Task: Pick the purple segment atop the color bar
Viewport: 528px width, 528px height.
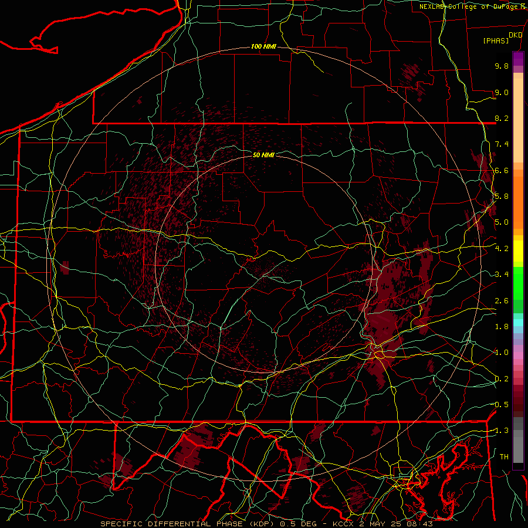Action: tap(518, 59)
